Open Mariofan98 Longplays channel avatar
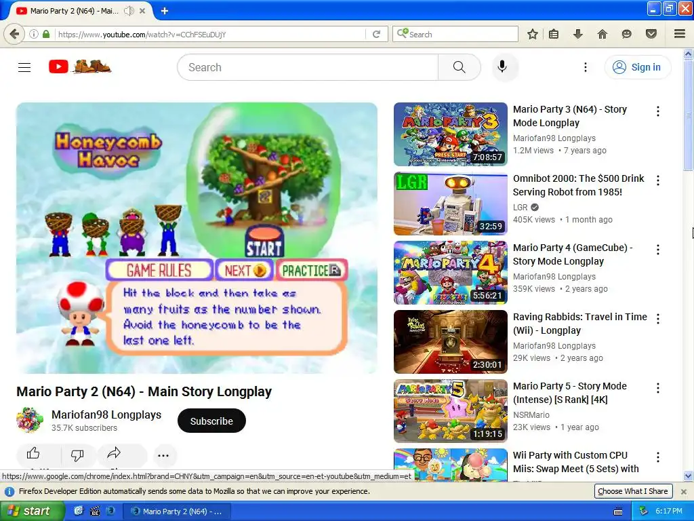This screenshot has width=694, height=521. 30,420
